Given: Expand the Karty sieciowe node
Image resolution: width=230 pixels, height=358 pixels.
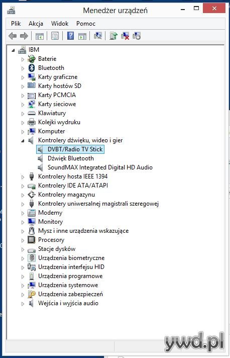Looking at the screenshot, I should (x=23, y=105).
